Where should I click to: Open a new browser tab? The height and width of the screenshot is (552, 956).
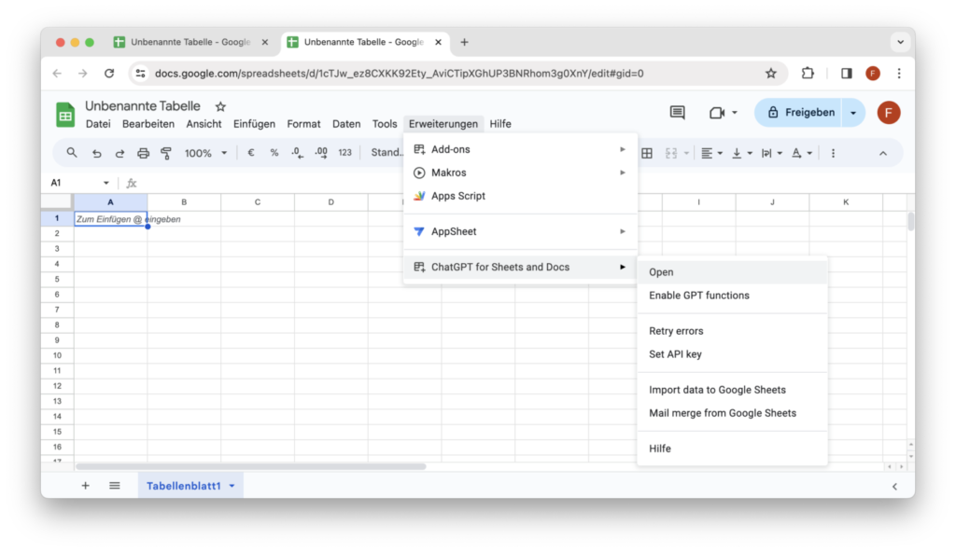(x=465, y=42)
